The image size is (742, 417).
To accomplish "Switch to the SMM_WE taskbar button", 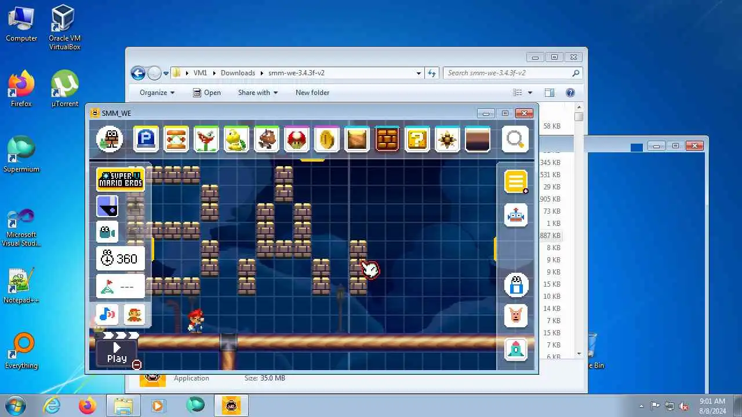I will [231, 406].
